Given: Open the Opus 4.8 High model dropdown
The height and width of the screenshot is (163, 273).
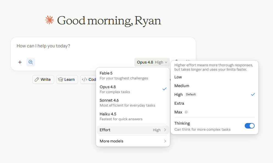Looking at the screenshot, I should (x=152, y=62).
